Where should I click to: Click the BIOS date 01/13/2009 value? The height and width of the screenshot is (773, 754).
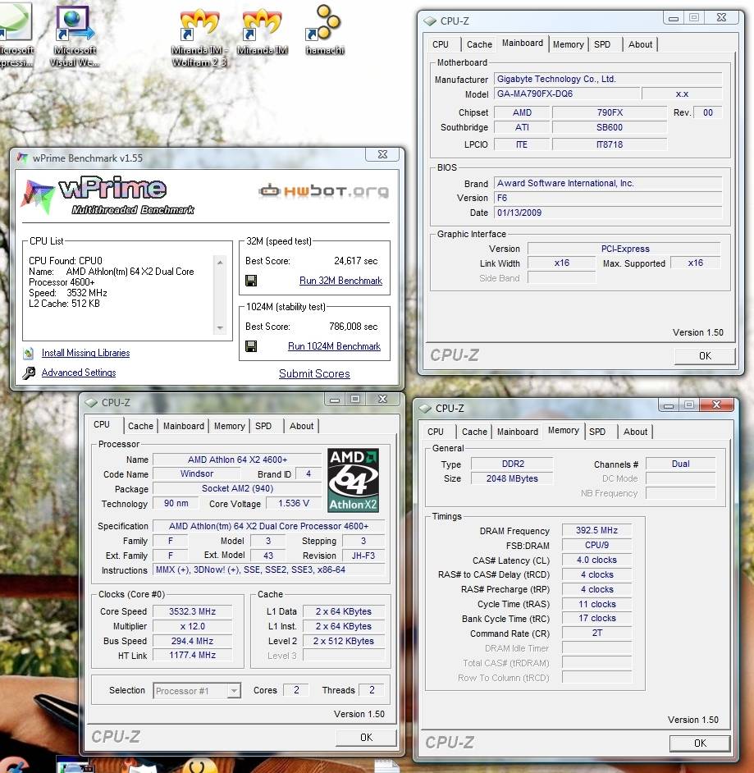tap(608, 213)
